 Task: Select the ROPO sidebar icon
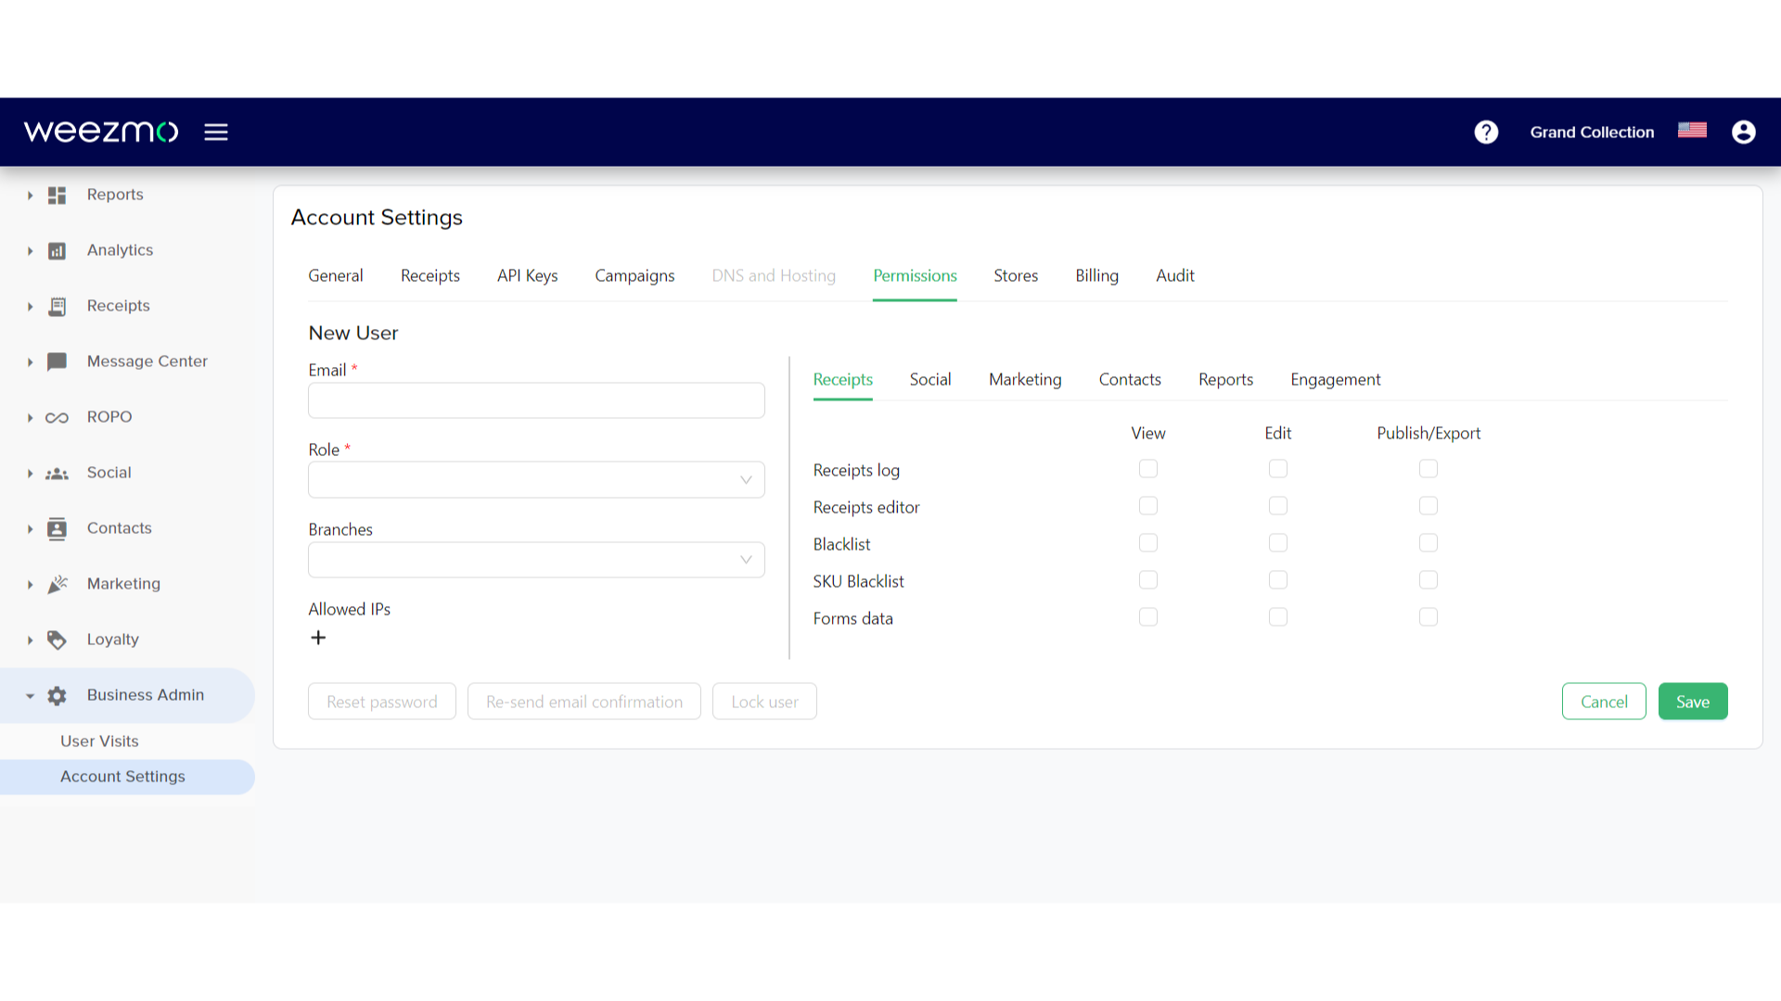pyautogui.click(x=57, y=415)
